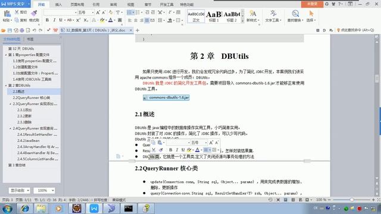Viewport: 381px width, 214px height.
Task: Open the 查找替换 find and replace tool
Action: (x=295, y=17)
